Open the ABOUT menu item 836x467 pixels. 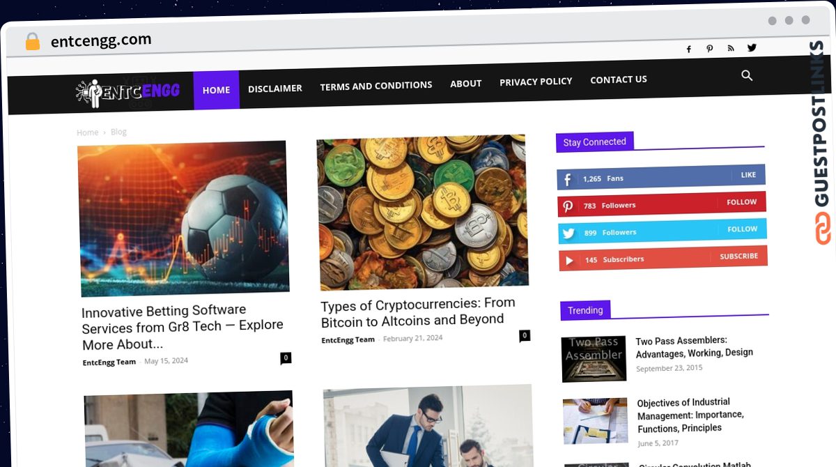pos(465,84)
